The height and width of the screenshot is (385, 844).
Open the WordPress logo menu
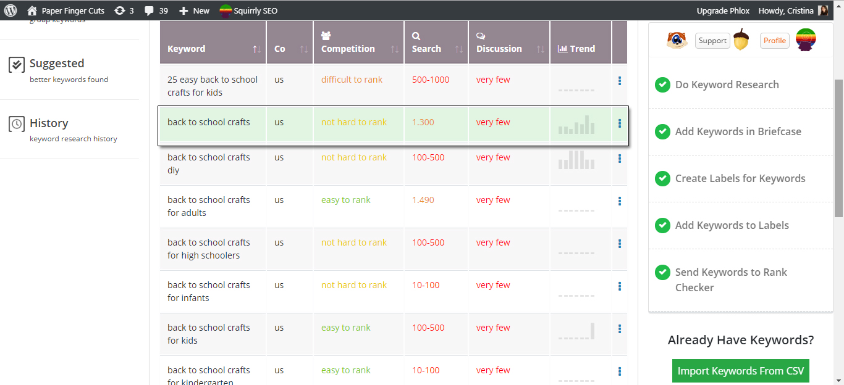(11, 10)
